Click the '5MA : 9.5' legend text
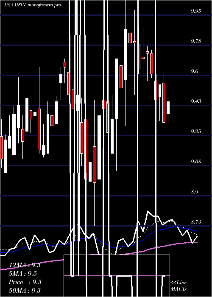 [x=23, y=274]
